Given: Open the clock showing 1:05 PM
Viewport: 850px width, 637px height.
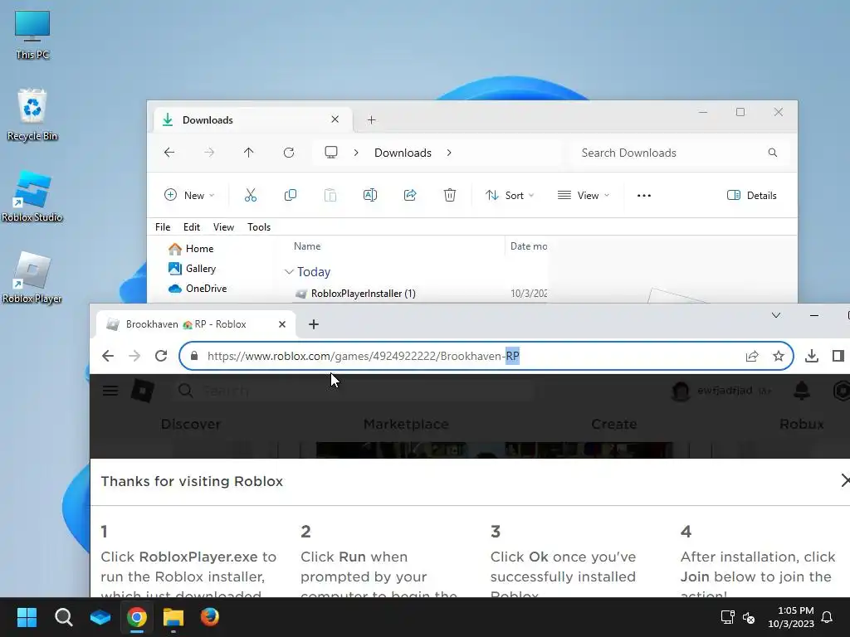Looking at the screenshot, I should (791, 617).
